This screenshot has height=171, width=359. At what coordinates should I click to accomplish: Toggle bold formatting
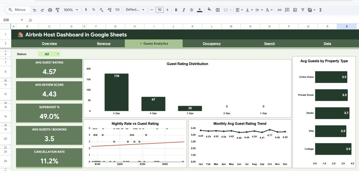[x=176, y=10]
